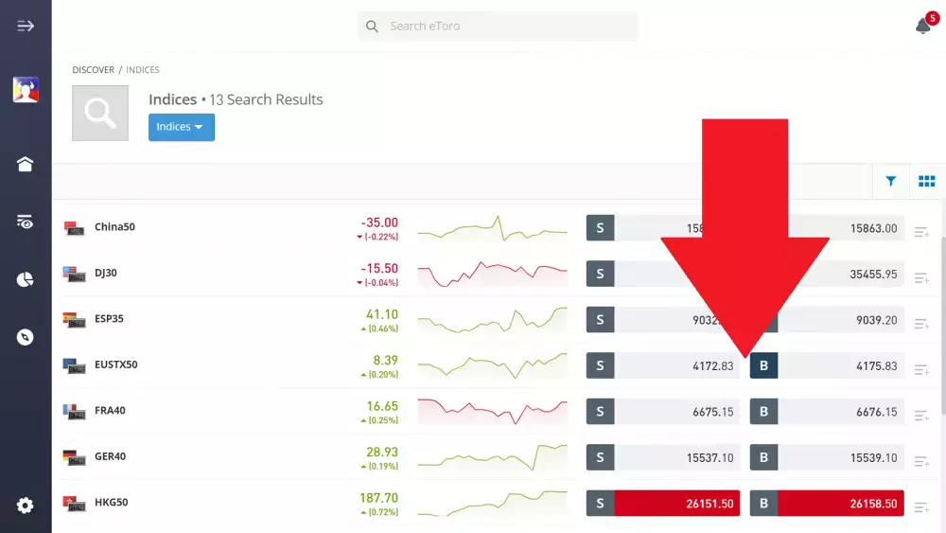
Task: Open DJ30 instrument name
Action: 106,273
